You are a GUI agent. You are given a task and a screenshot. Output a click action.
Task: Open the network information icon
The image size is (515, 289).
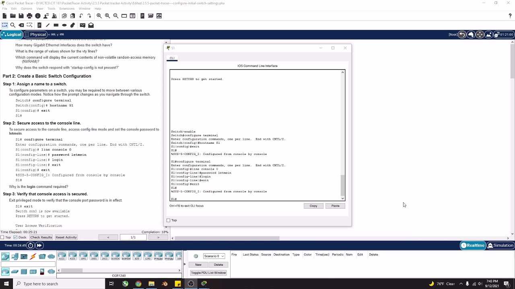pos(38,16)
